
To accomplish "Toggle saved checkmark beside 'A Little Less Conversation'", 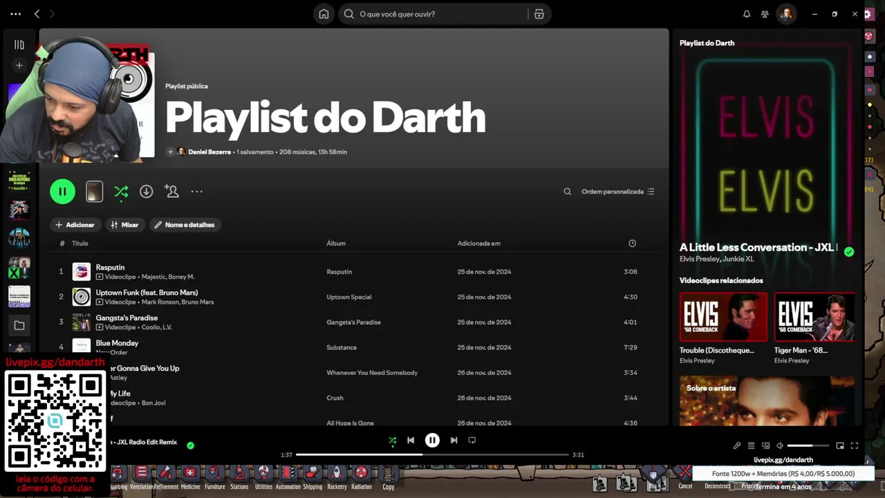I will pos(849,252).
